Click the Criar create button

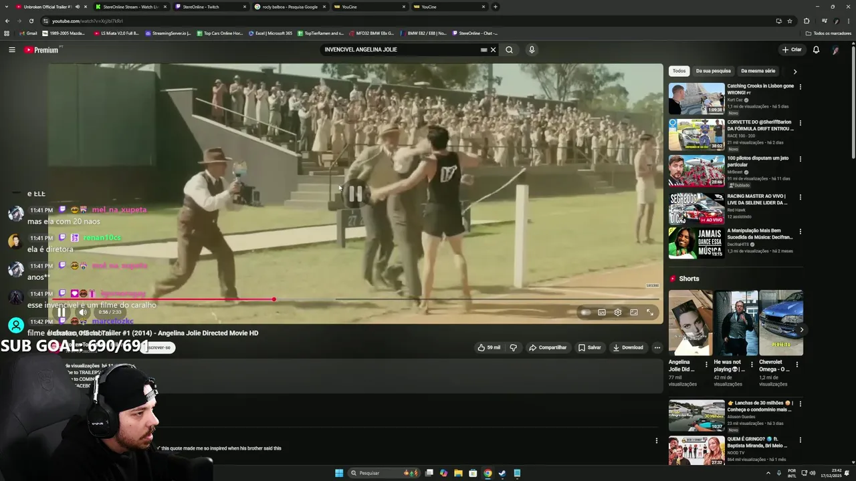click(792, 49)
